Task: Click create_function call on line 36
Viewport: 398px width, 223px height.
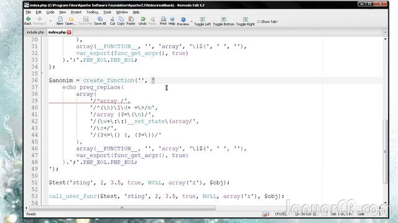Action: (x=109, y=81)
